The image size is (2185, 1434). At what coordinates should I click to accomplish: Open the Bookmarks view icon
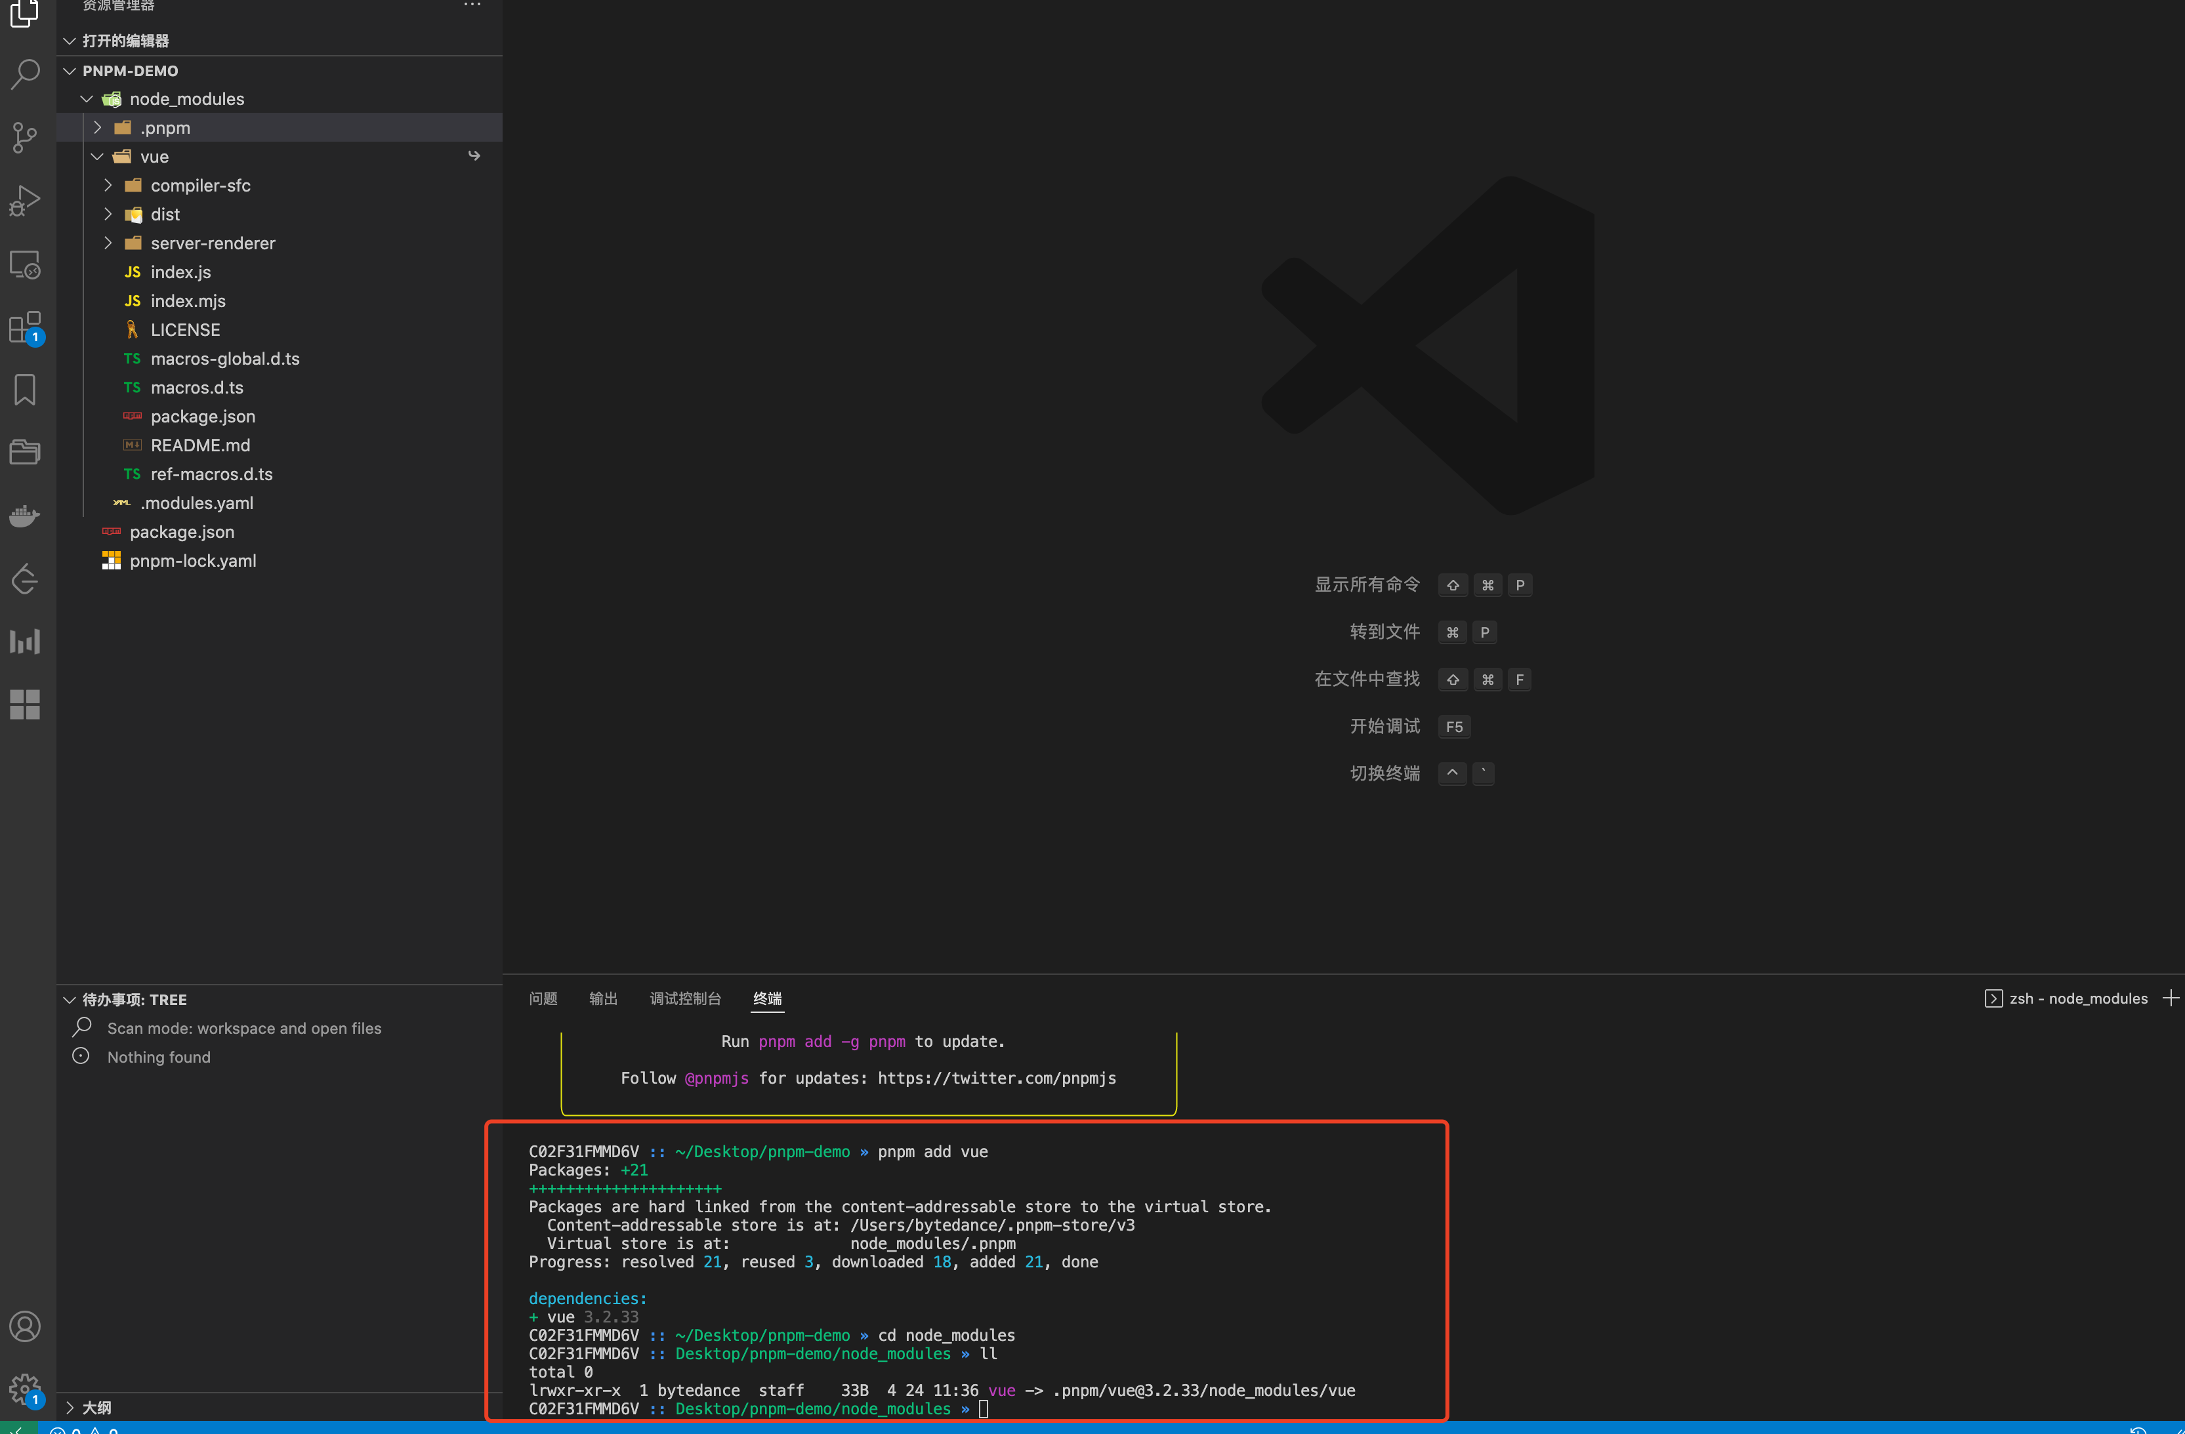(x=25, y=390)
